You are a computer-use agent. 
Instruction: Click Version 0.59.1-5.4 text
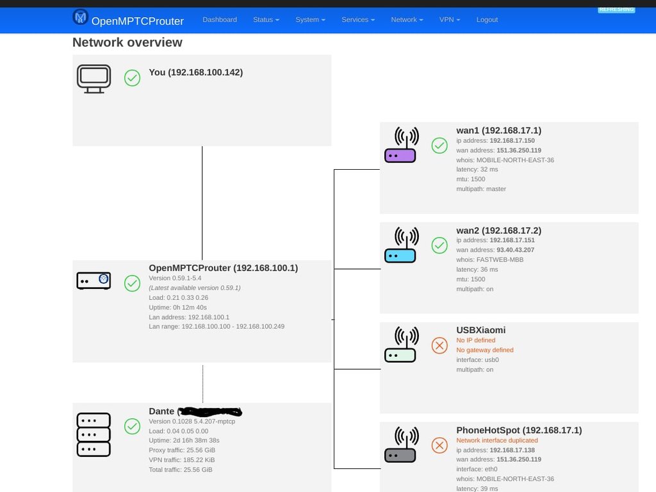click(x=175, y=278)
